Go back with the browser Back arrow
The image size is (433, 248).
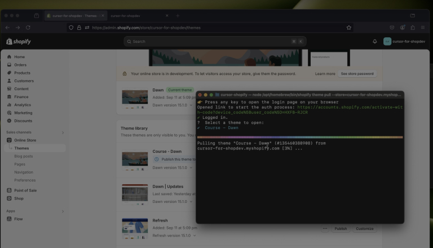pos(7,28)
